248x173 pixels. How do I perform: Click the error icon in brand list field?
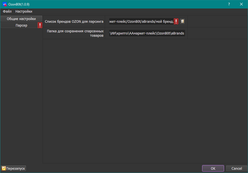(176, 21)
